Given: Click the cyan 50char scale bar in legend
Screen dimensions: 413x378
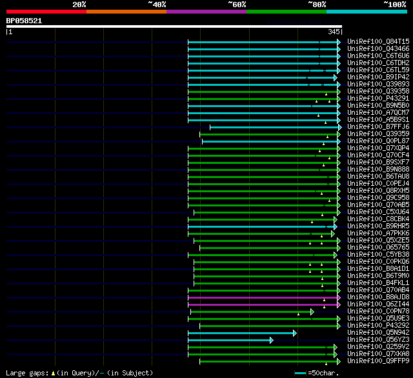Looking at the screenshot, I should [300, 373].
